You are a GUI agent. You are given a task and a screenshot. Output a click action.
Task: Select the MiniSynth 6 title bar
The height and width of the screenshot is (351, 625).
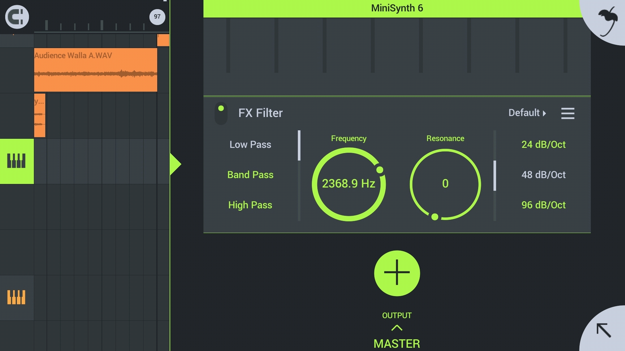point(396,8)
